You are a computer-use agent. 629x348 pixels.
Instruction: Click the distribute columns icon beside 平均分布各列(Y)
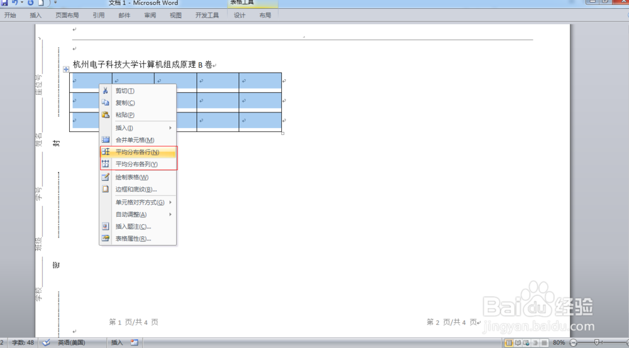pyautogui.click(x=106, y=164)
